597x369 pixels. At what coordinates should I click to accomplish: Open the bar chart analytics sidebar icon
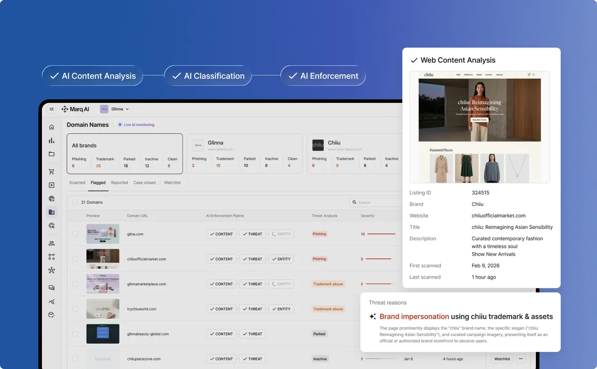(52, 140)
